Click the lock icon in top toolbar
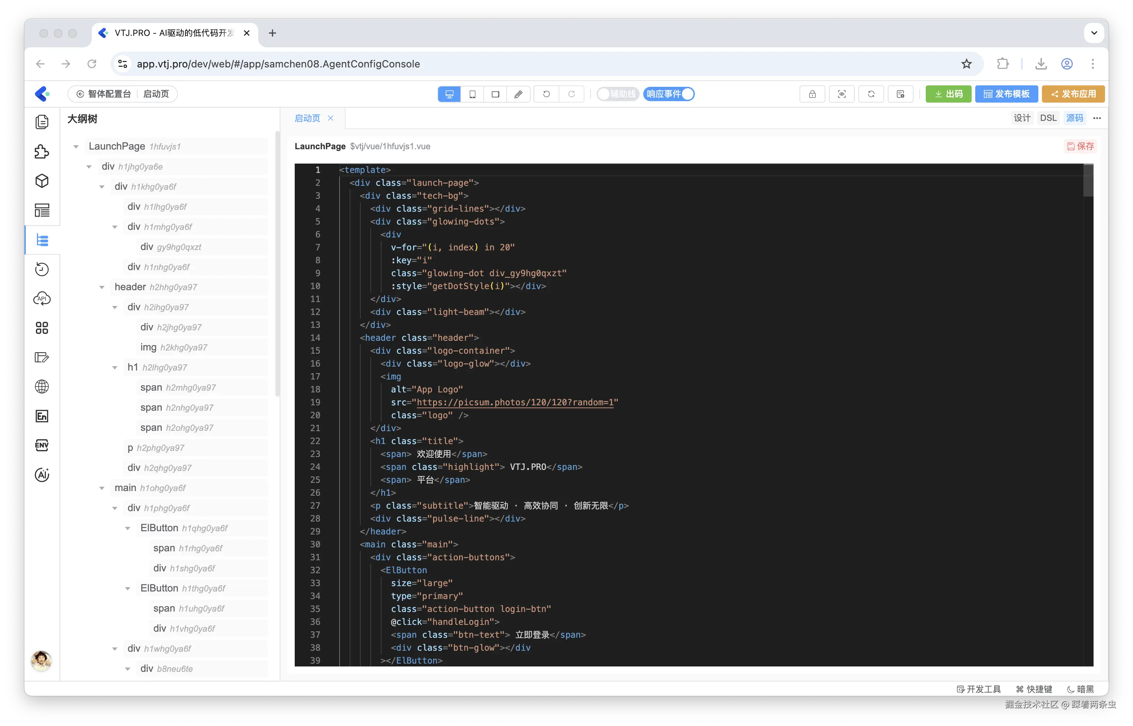Viewport: 1133px width, 726px height. [812, 94]
